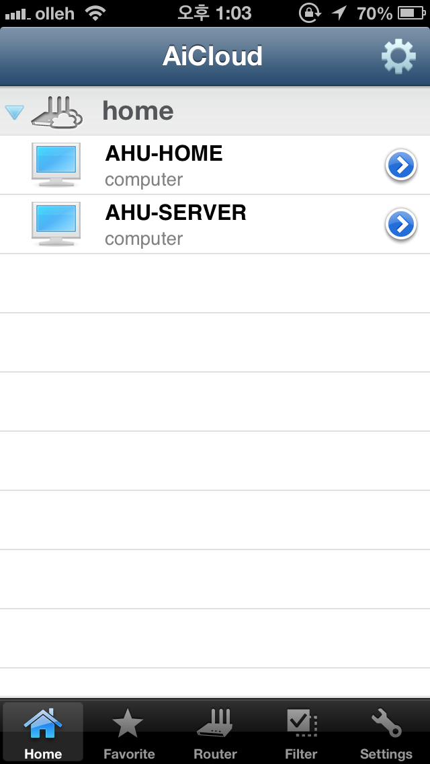The height and width of the screenshot is (764, 430).
Task: Collapse the home router group triangle
Action: coord(14,112)
